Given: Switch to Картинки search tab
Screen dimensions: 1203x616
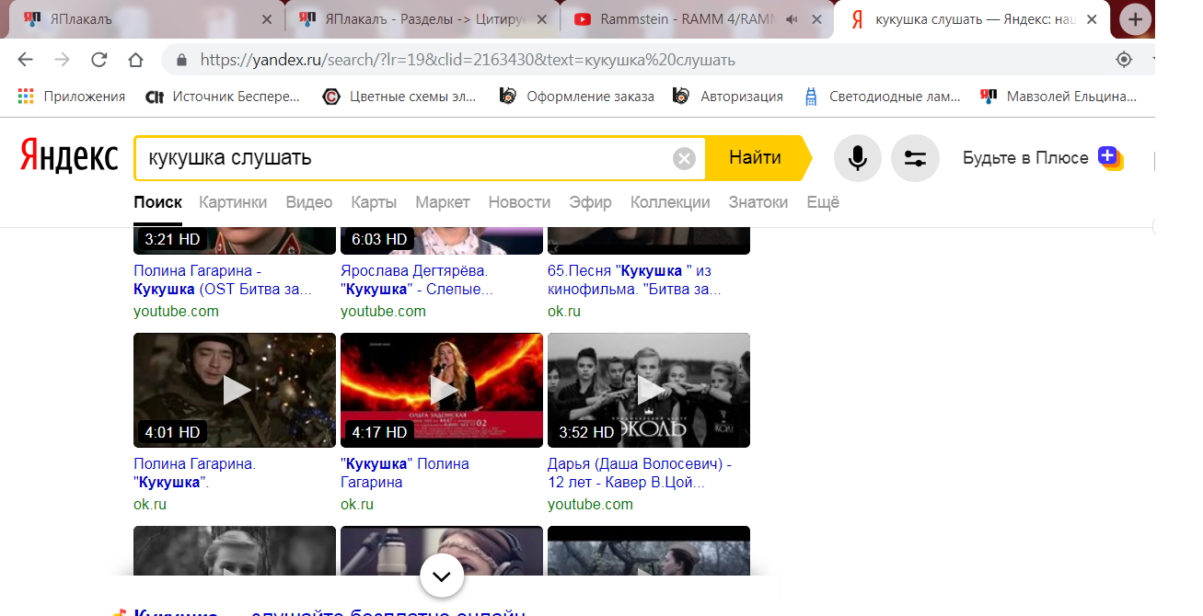Looking at the screenshot, I should [233, 202].
